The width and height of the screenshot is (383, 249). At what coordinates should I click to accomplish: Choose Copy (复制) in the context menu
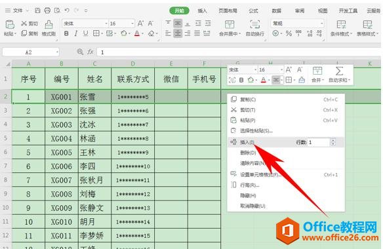coord(286,100)
